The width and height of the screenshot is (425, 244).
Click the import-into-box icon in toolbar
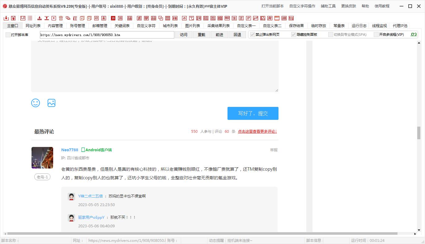6,18
